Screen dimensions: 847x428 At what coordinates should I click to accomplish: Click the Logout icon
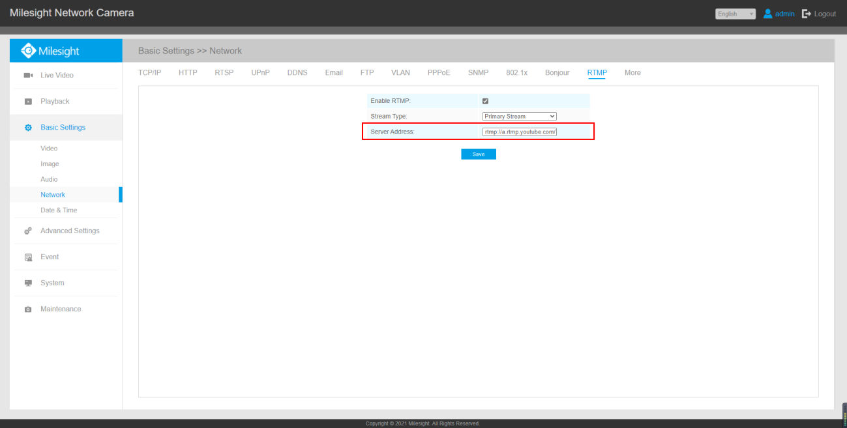(806, 14)
